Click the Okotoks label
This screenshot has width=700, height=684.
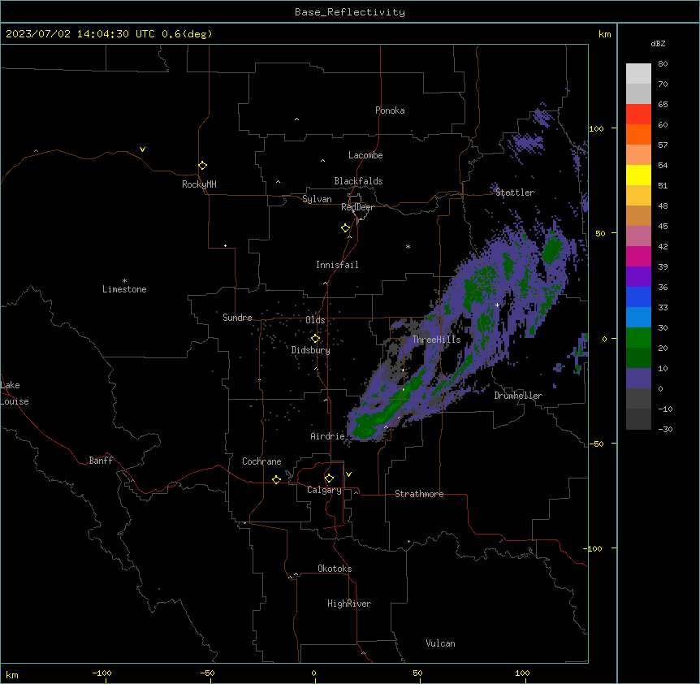click(335, 569)
